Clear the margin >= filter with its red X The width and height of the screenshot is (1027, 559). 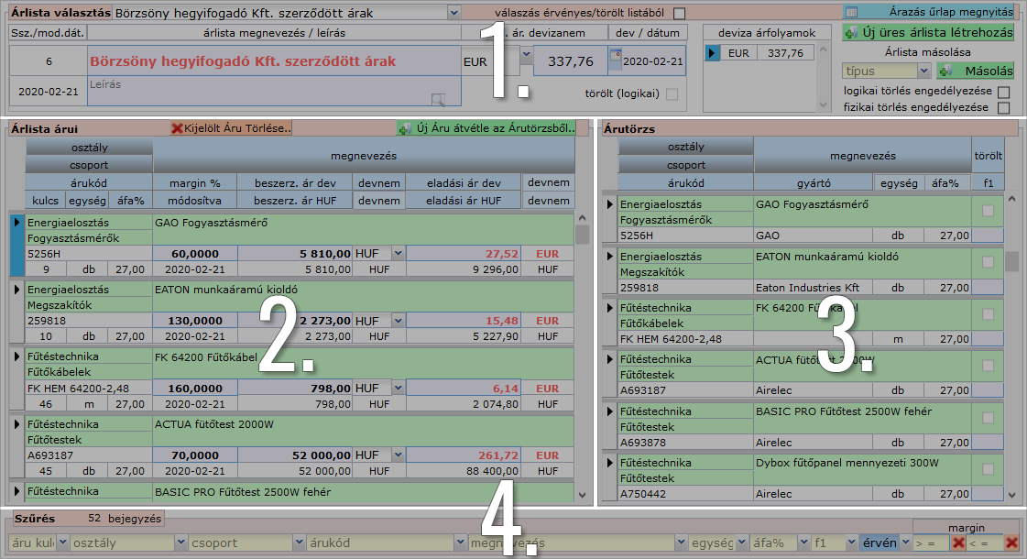[957, 543]
